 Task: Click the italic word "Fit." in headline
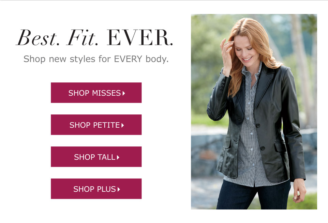click(81, 38)
